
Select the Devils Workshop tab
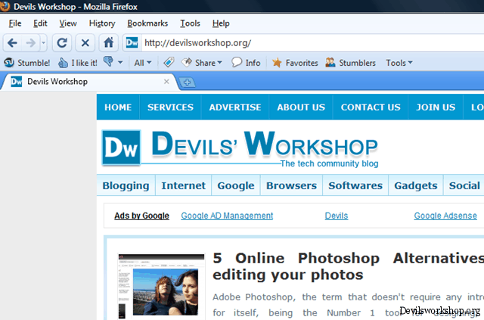point(89,82)
